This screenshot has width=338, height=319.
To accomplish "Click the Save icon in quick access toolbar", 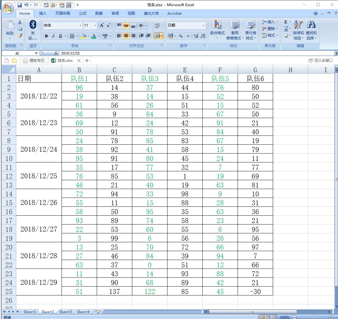I will pyautogui.click(x=20, y=5).
